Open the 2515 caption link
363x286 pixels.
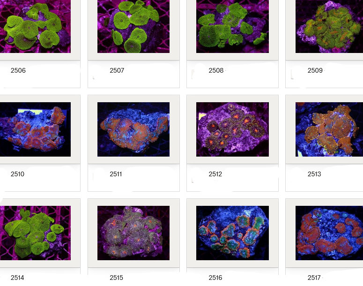click(117, 278)
